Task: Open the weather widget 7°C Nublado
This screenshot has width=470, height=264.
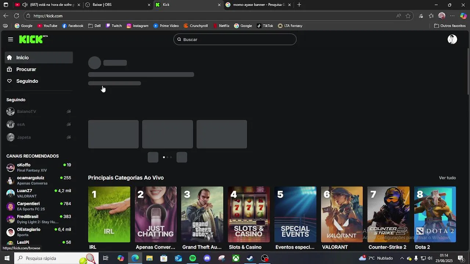Action: [376, 258]
